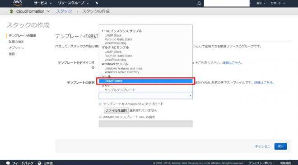Click the キャンセル cancel link
Screen dimensions: 298x165
[262, 146]
